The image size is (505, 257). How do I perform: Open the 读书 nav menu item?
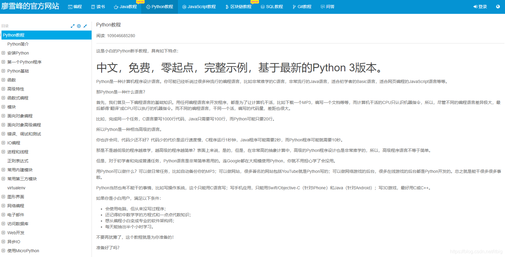(x=98, y=7)
